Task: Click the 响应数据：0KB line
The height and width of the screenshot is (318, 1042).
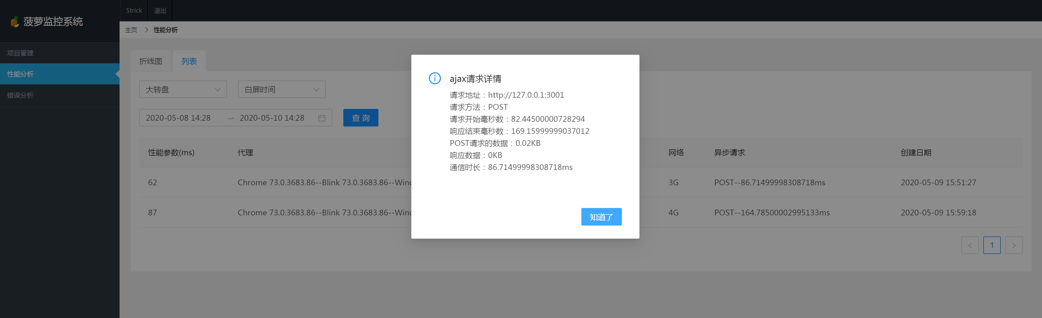Action: pyautogui.click(x=476, y=155)
